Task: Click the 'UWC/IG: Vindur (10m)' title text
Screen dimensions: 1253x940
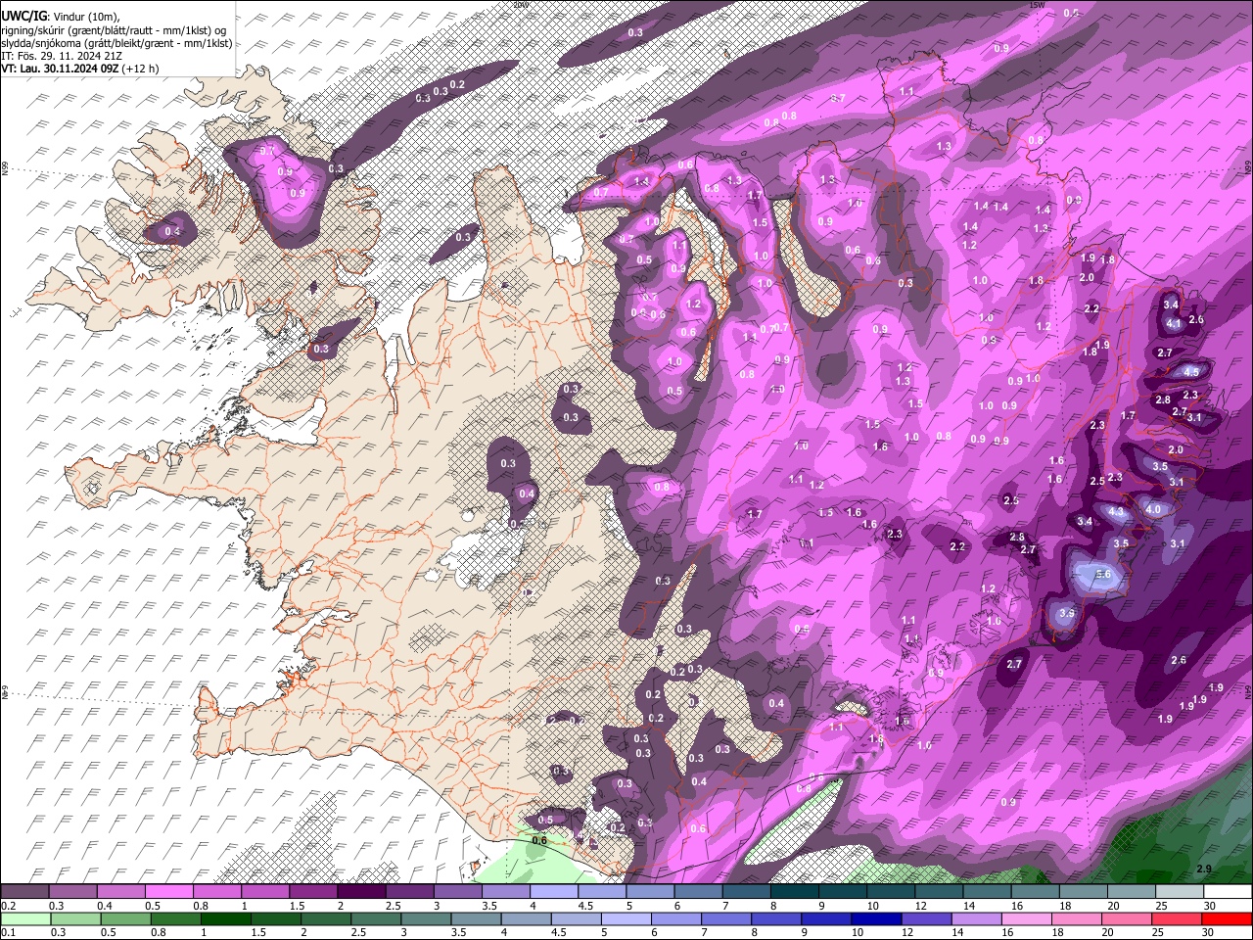Action: pyautogui.click(x=61, y=16)
